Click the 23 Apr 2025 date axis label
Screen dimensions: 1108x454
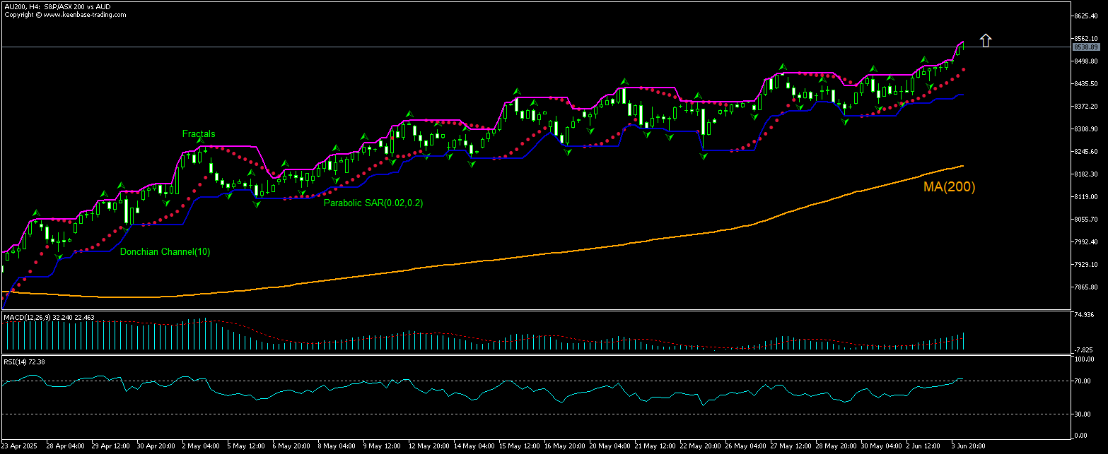tap(20, 446)
